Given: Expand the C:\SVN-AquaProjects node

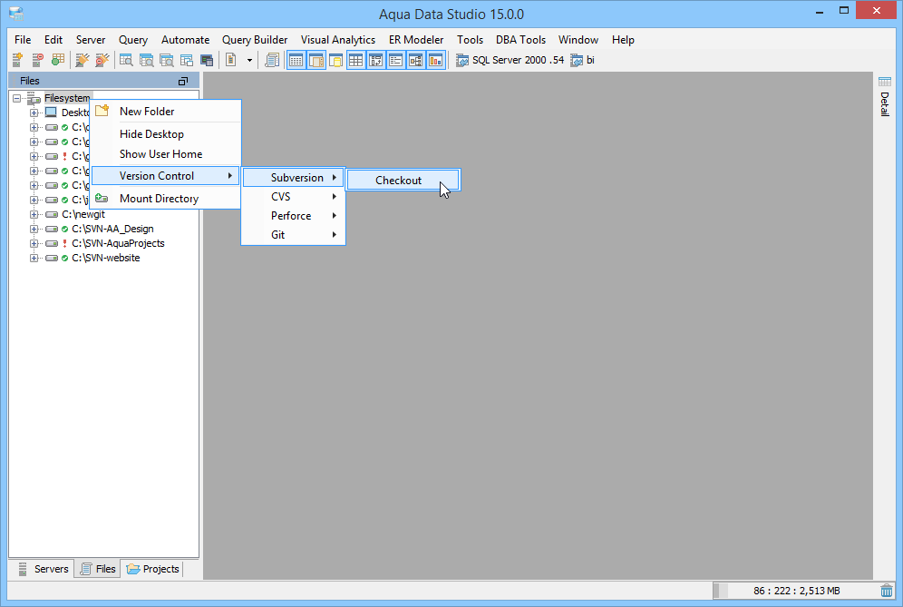Looking at the screenshot, I should coord(34,244).
